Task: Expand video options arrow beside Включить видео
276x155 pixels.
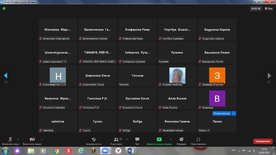Action: [42, 139]
